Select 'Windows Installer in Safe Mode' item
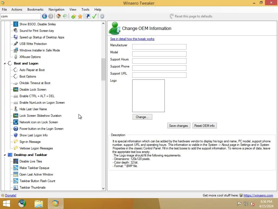The height and width of the screenshot is (209, 278). 40,50
